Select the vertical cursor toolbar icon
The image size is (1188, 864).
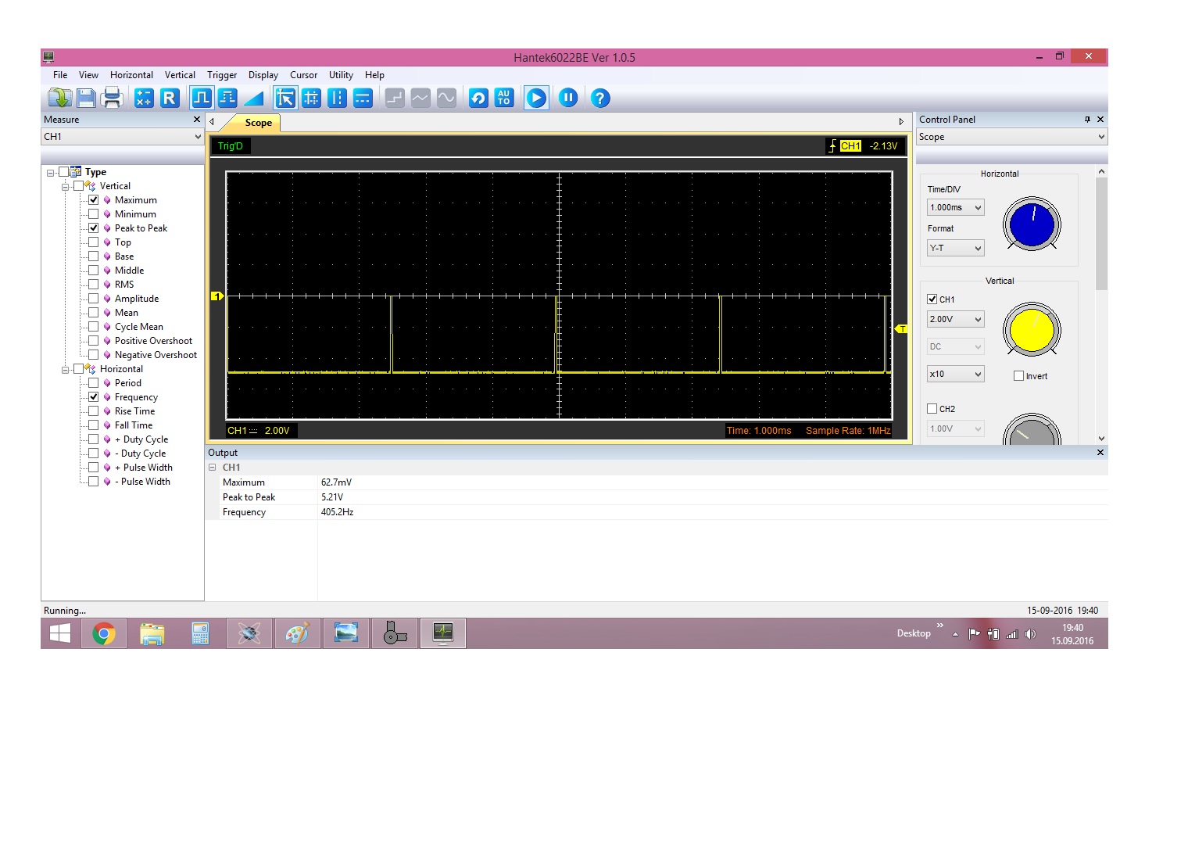337,98
